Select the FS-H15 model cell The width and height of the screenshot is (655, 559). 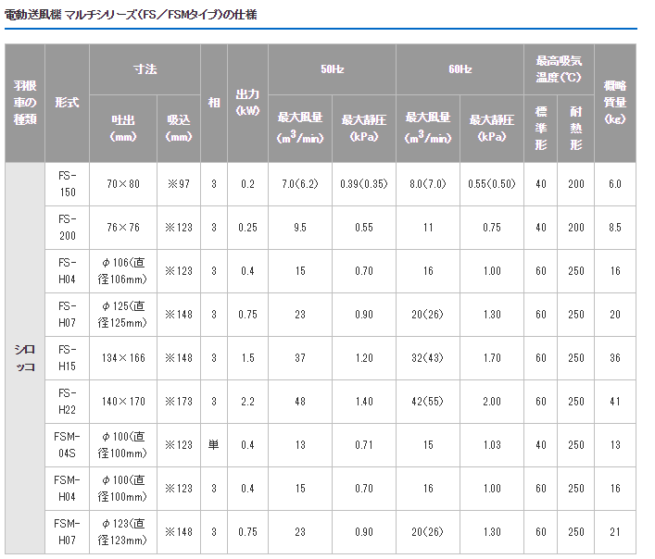click(67, 358)
